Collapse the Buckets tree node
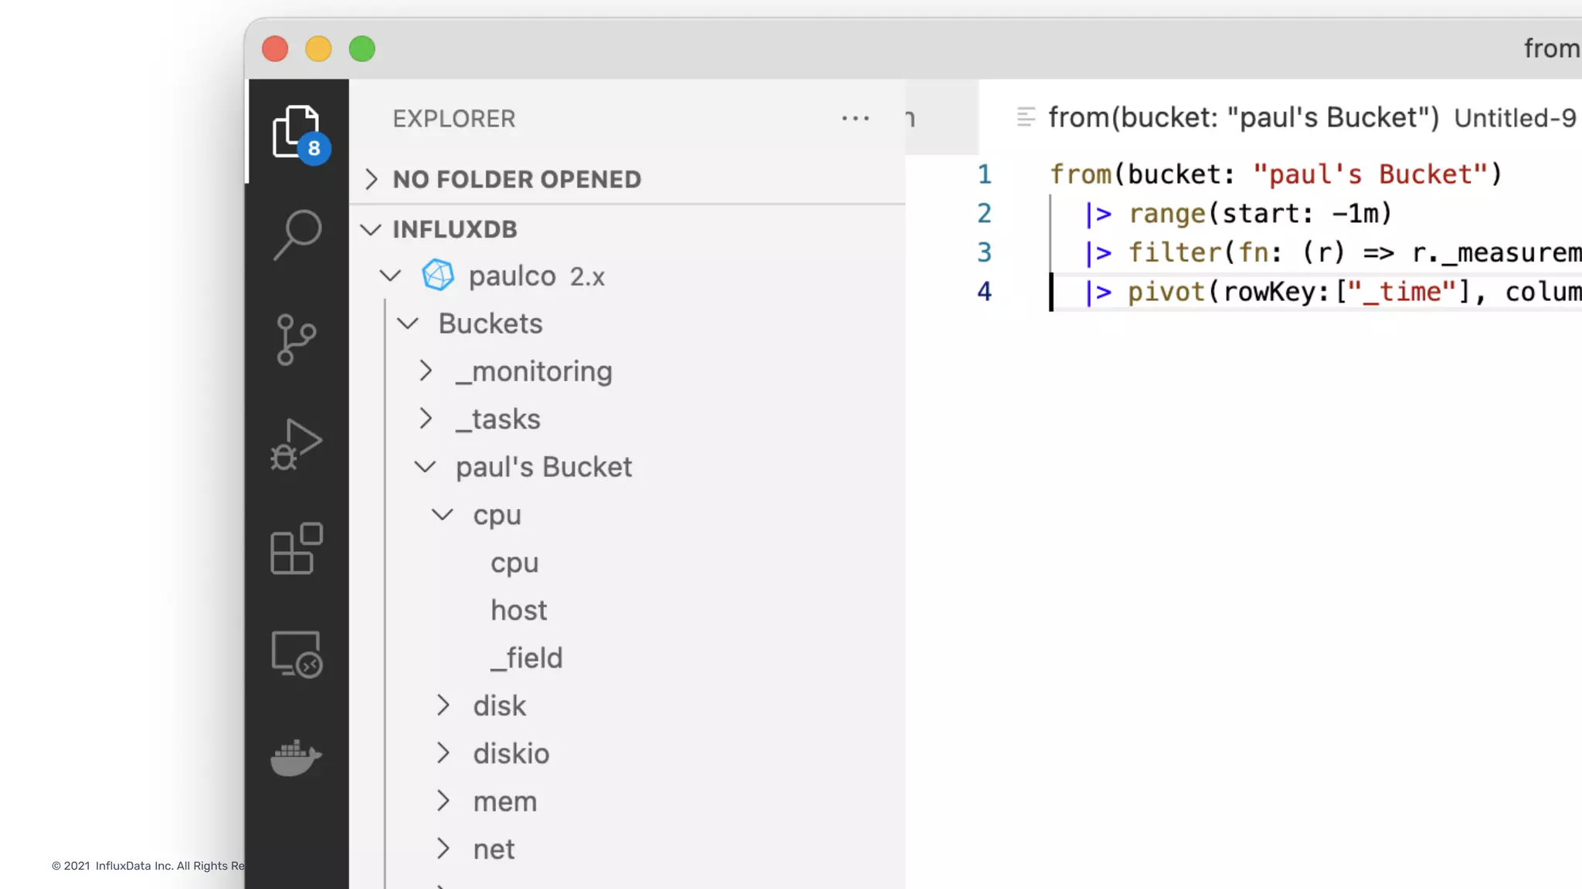 click(490, 323)
